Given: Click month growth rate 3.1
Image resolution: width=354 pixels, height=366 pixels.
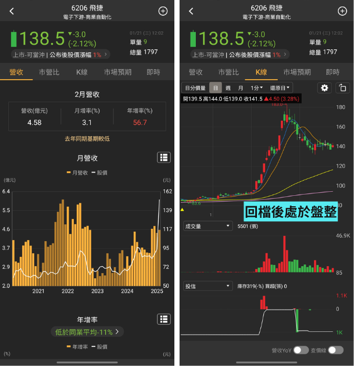Looking at the screenshot, I should [87, 123].
